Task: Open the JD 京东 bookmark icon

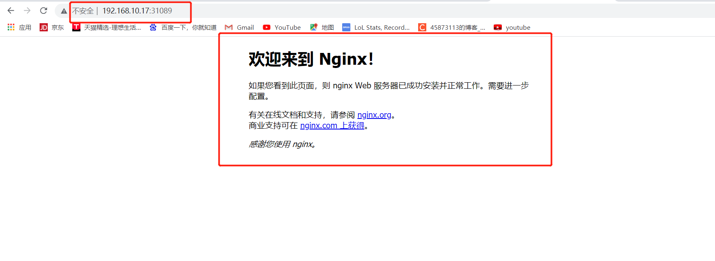Action: coord(44,27)
